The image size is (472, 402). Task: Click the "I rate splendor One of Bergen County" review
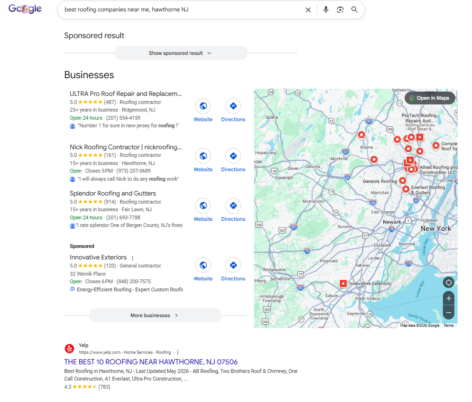point(129,225)
